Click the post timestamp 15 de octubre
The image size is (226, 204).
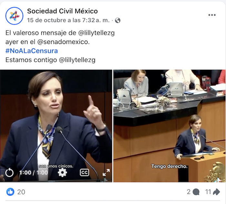(68, 20)
